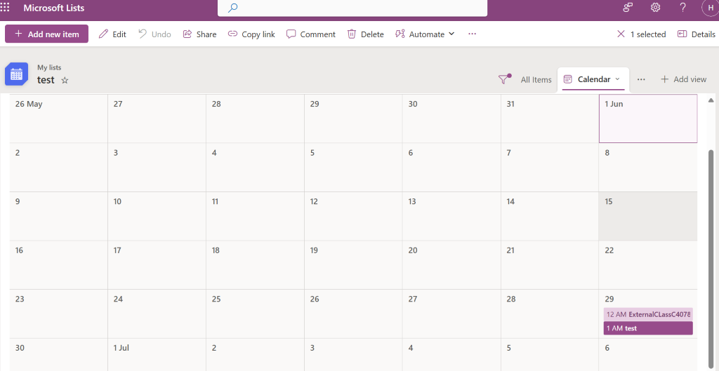This screenshot has height=371, width=719.
Task: Click the day cell 29 date number
Action: (609, 299)
